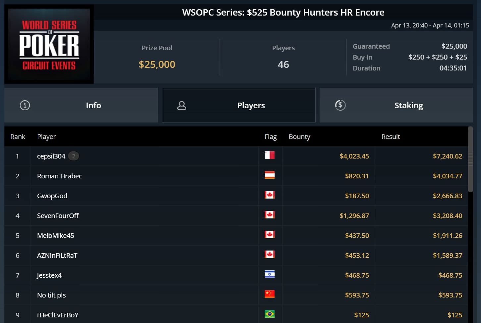
Task: Sort by the Result column header
Action: point(391,137)
